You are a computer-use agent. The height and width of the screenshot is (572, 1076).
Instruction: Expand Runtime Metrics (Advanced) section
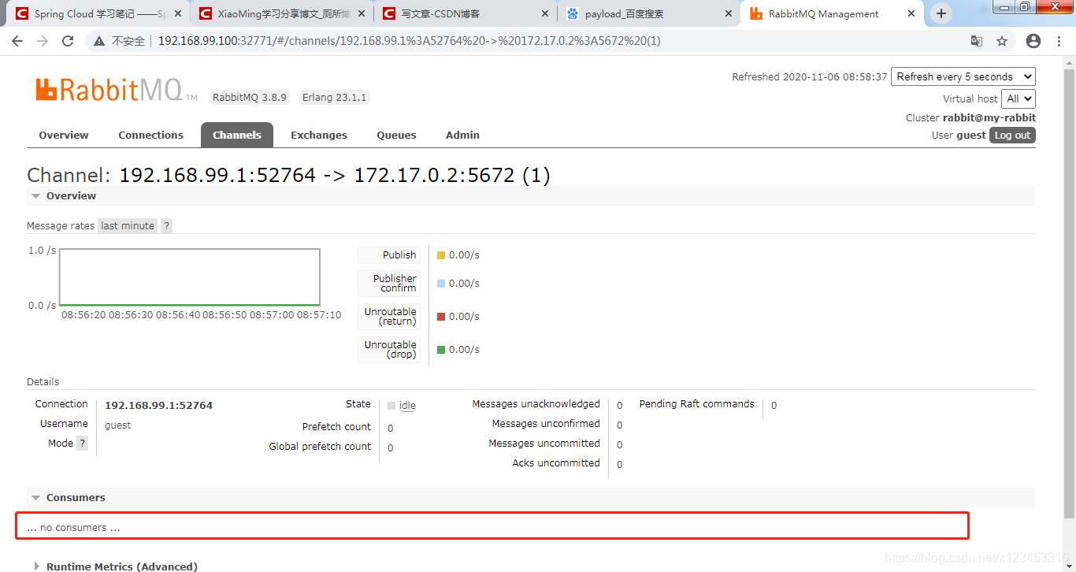115,566
